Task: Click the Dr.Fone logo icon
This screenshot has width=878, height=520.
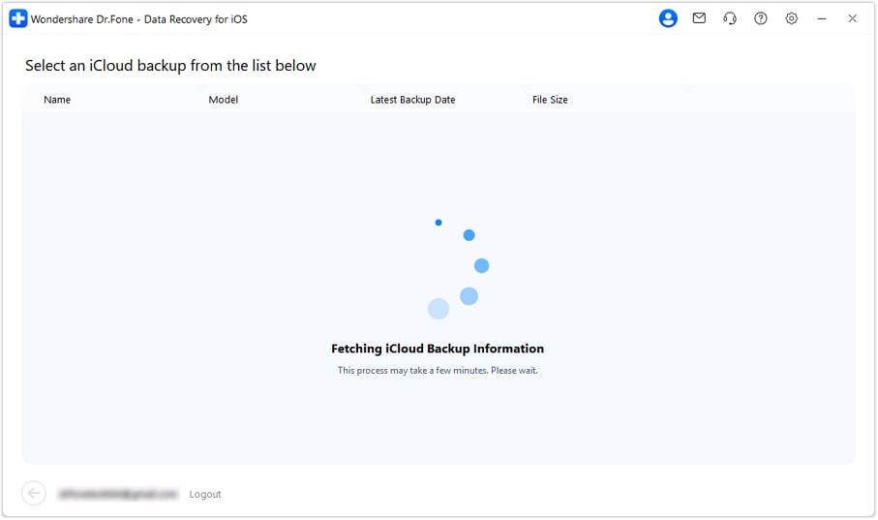Action: coord(18,18)
